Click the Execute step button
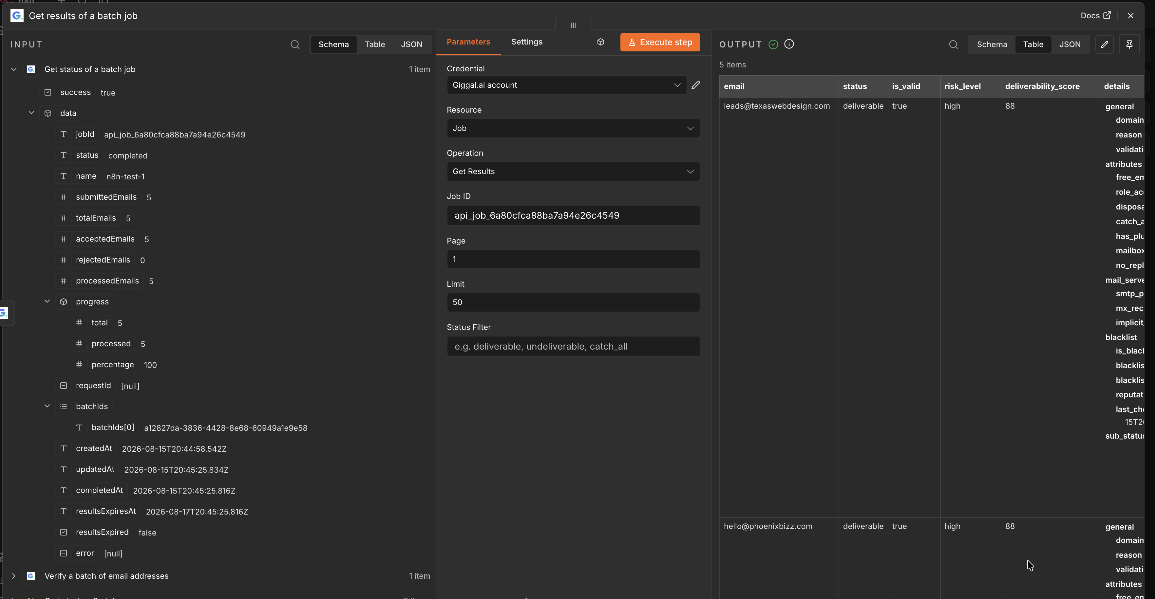This screenshot has width=1155, height=599. click(660, 42)
